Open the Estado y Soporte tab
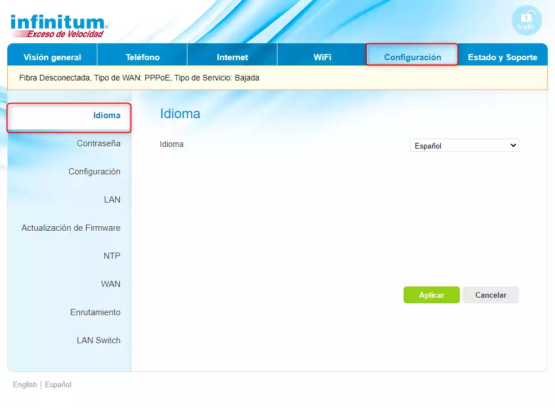 click(x=502, y=57)
